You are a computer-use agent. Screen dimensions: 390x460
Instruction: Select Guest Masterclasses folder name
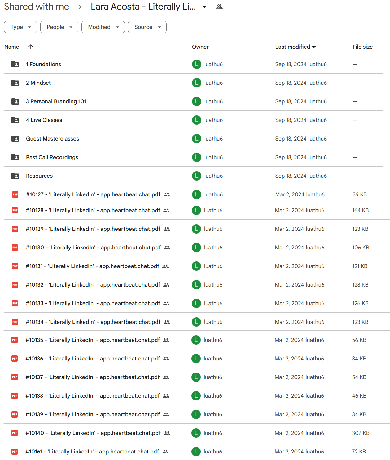click(x=53, y=139)
